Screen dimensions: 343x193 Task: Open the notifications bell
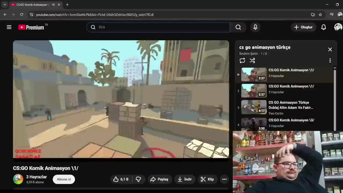tap(324, 27)
